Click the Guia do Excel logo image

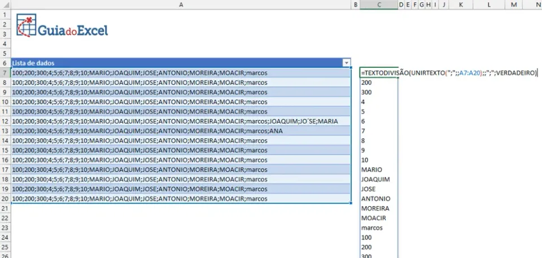click(62, 25)
